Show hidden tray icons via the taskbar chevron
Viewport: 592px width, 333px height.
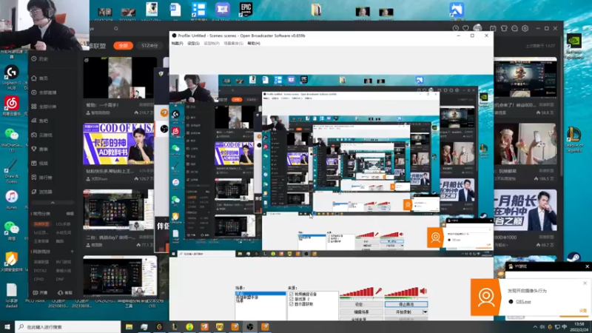click(535, 327)
